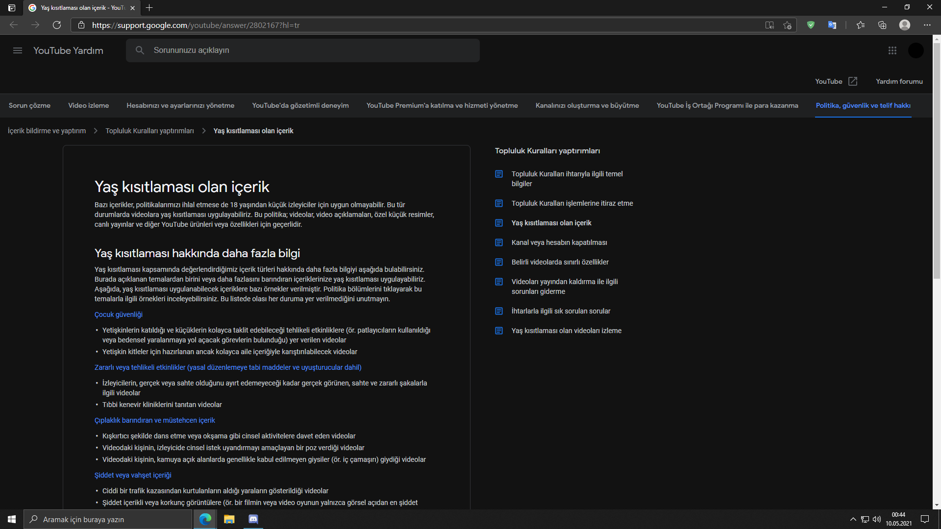Image resolution: width=941 pixels, height=529 pixels.
Task: Show hidden system tray icons
Action: [853, 519]
